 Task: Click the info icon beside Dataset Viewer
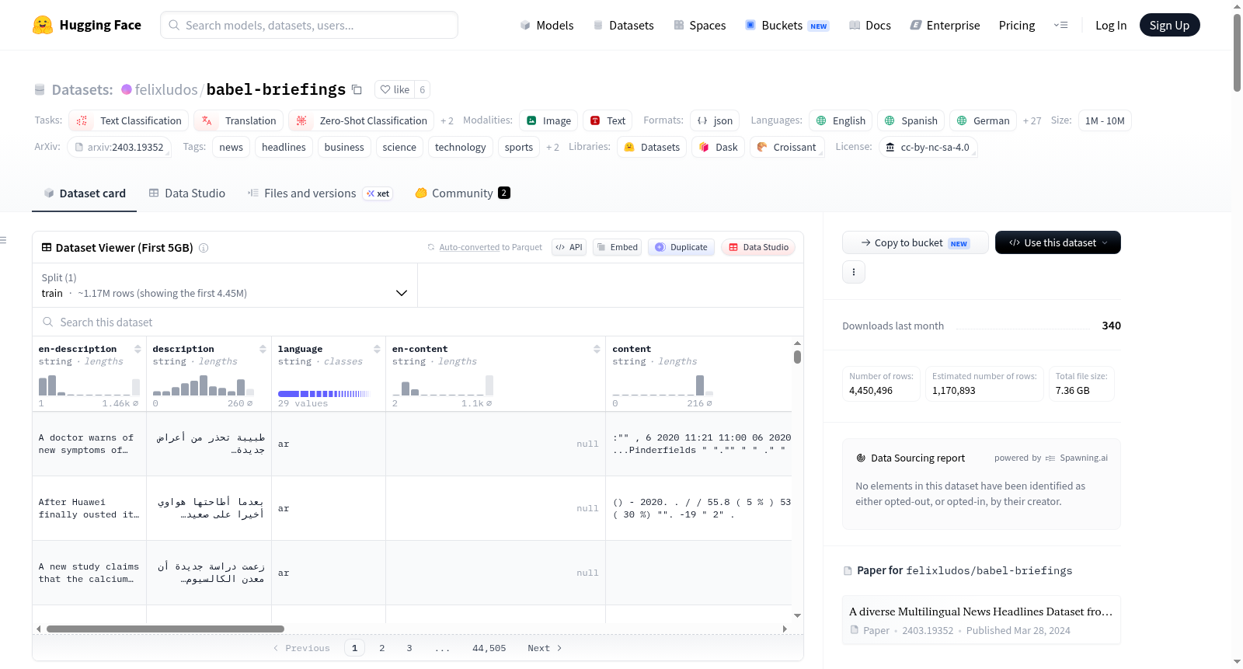click(x=204, y=248)
